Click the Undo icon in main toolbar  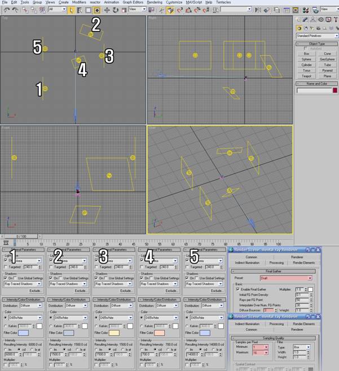tap(7, 10)
